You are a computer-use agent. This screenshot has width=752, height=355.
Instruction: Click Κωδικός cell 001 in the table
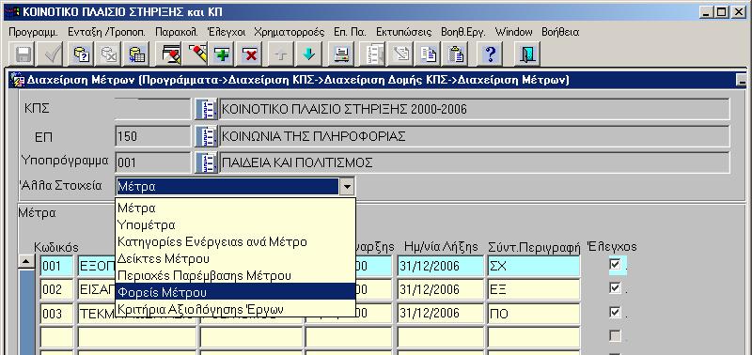(56, 266)
